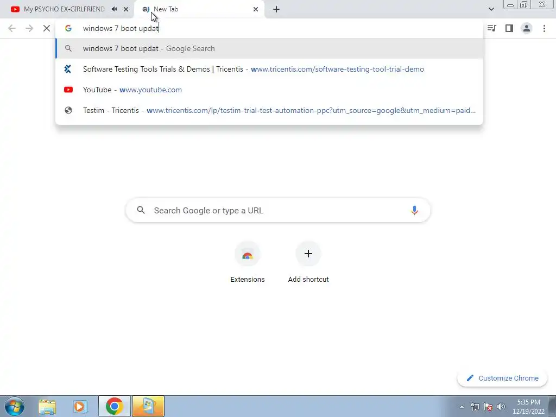Screen dimensions: 556x417
Task: Open Customize Chrome
Action: click(502, 378)
